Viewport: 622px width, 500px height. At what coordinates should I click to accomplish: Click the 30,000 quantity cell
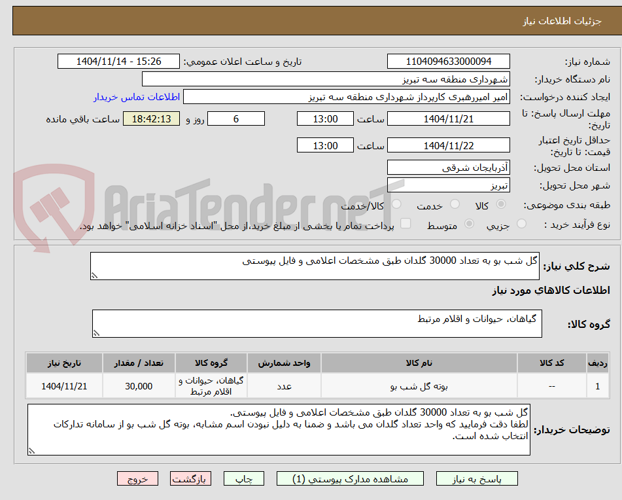click(x=139, y=386)
